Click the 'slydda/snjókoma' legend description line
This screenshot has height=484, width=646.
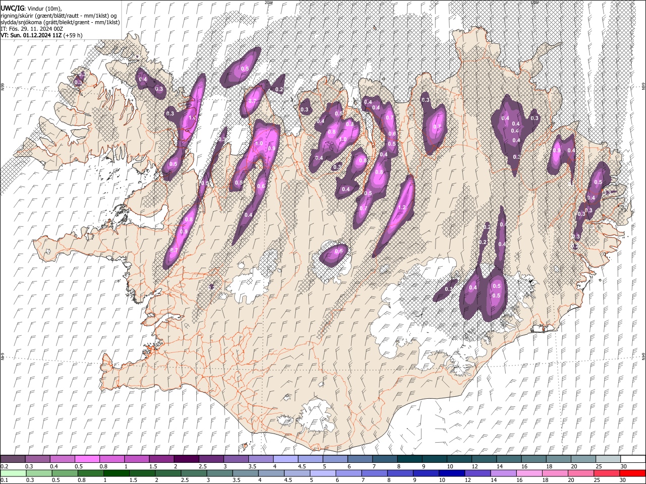click(x=60, y=22)
